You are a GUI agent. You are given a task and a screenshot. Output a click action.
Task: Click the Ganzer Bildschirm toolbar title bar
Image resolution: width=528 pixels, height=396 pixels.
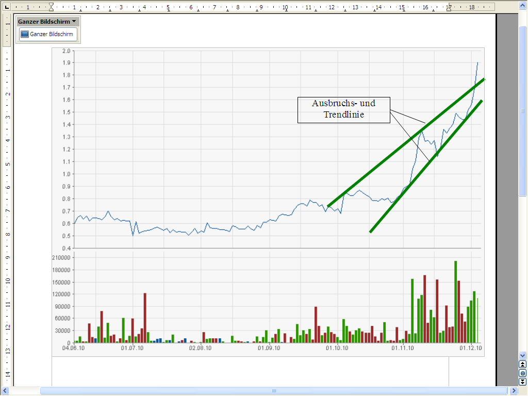44,21
